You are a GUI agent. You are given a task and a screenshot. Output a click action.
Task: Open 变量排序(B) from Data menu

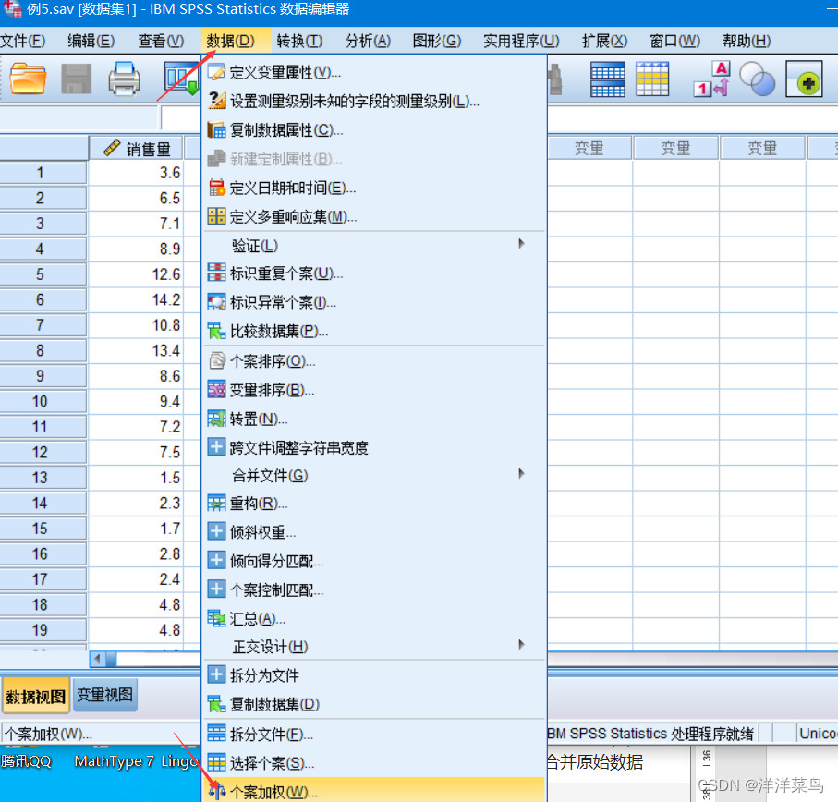[374, 390]
